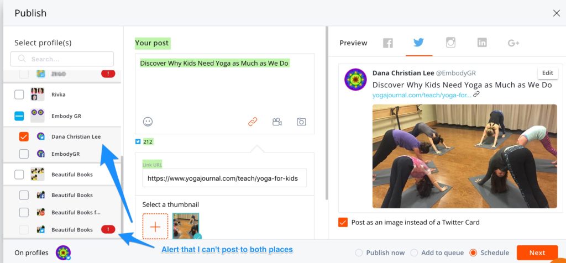Viewport: 566px width, 263px height.
Task: Select the Embody GR group checkbox
Action: coord(19,116)
